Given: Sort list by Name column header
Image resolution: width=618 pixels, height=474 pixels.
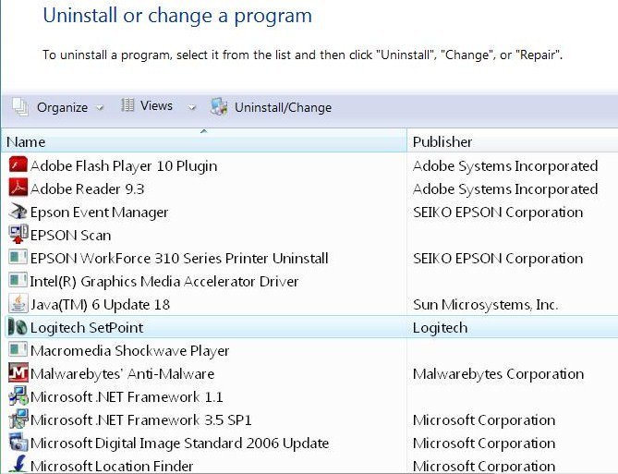Looking at the screenshot, I should pos(204,141).
